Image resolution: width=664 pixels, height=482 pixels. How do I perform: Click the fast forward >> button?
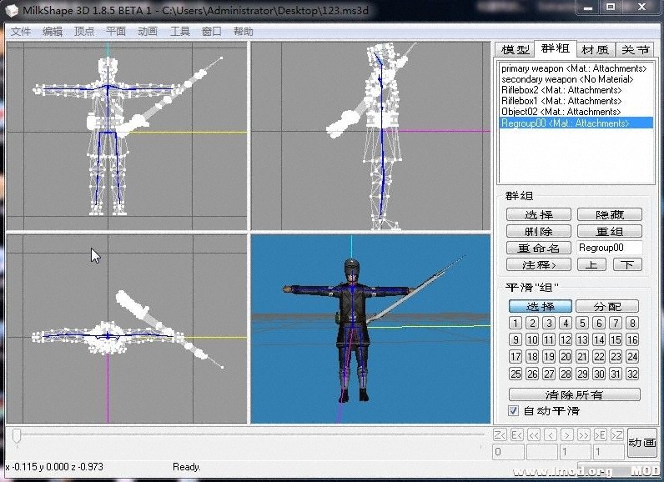click(x=583, y=434)
